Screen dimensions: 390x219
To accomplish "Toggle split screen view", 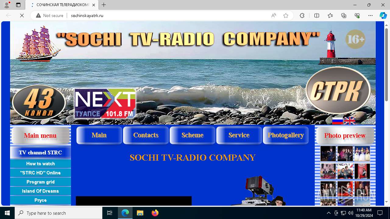I will pos(317,16).
